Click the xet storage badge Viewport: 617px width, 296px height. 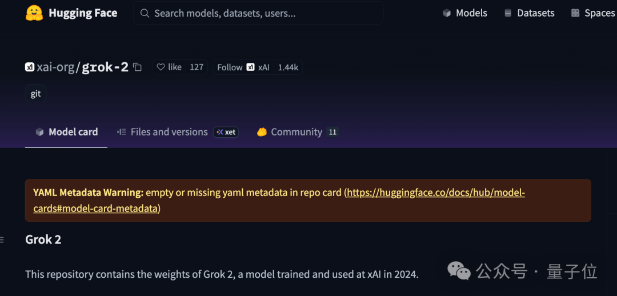[x=226, y=132]
